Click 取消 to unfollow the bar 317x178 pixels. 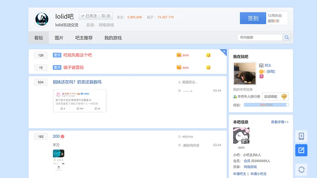pyautogui.click(x=106, y=16)
